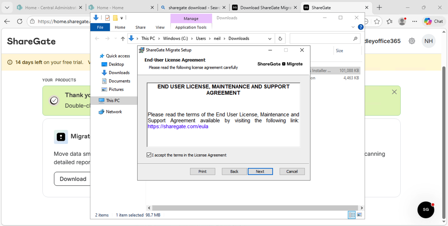Open File Explorer help icon
448x226 pixels.
[360, 27]
